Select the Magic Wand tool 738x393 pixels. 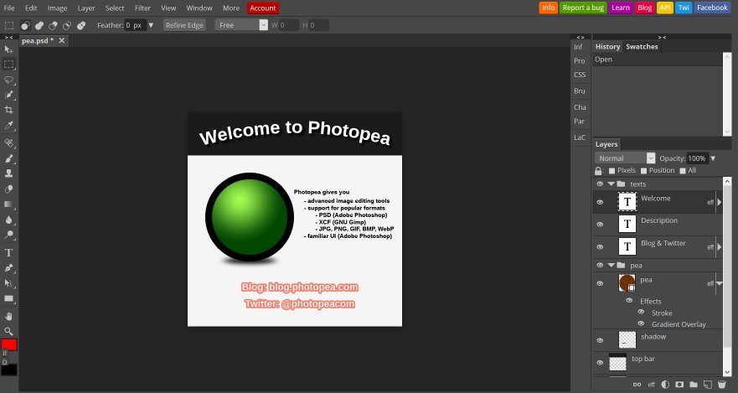point(8,95)
